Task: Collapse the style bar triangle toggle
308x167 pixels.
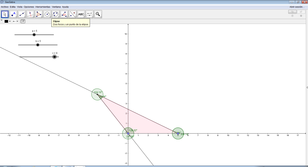Action: pos(2,20)
